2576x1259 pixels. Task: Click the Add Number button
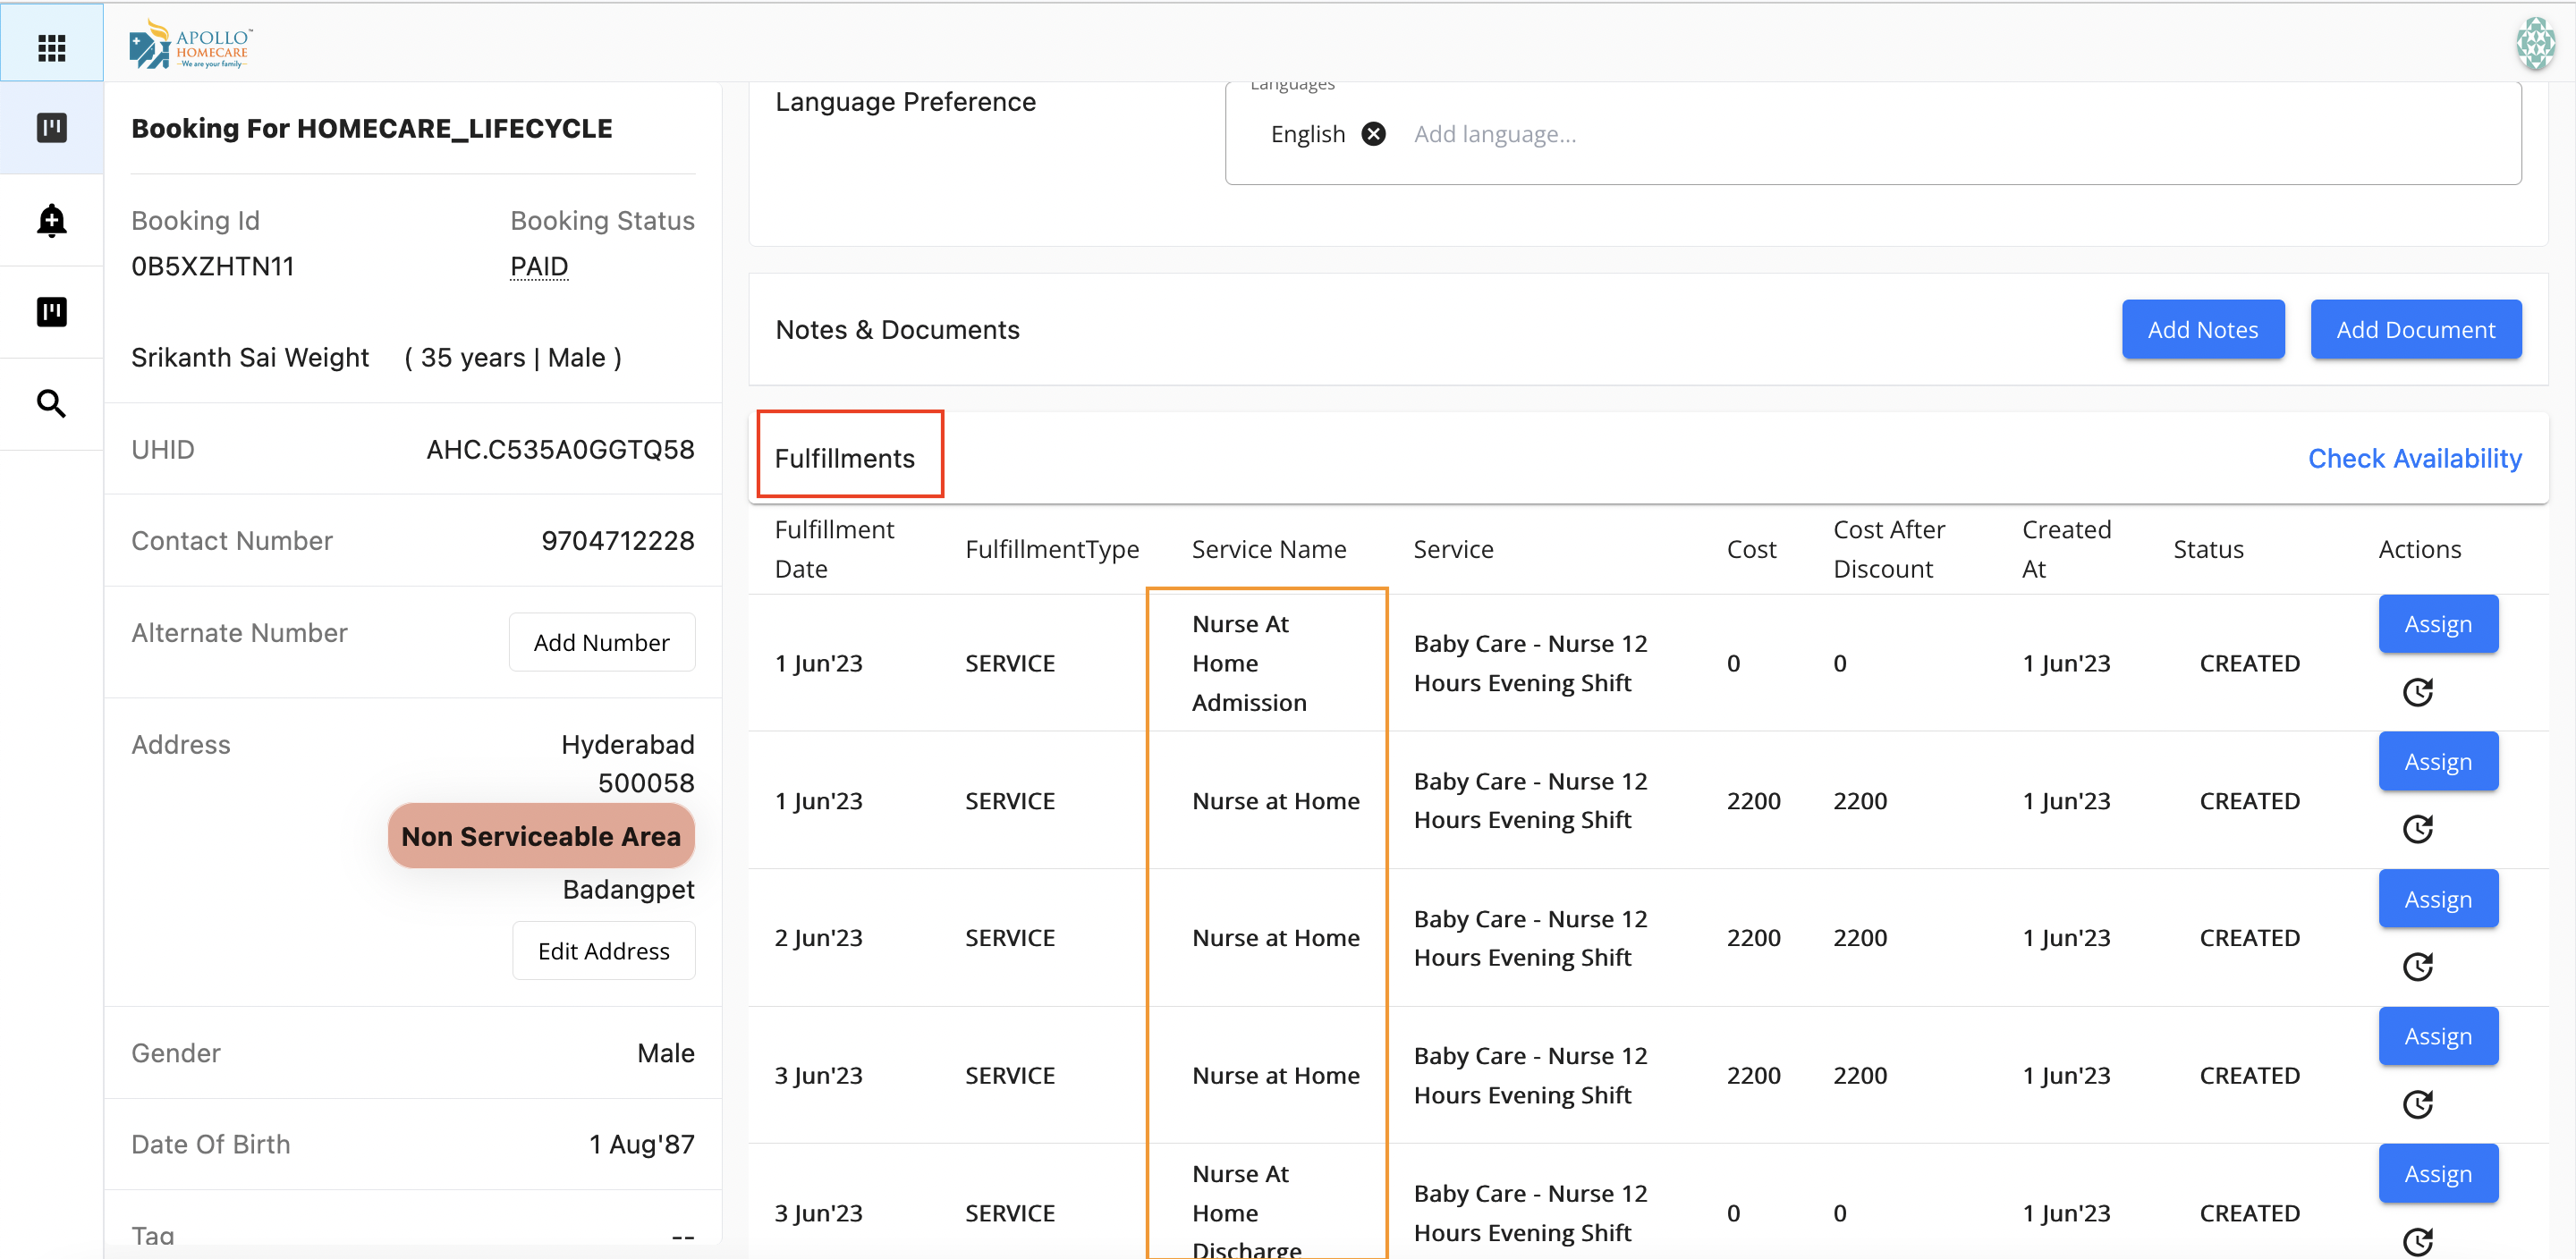601,642
